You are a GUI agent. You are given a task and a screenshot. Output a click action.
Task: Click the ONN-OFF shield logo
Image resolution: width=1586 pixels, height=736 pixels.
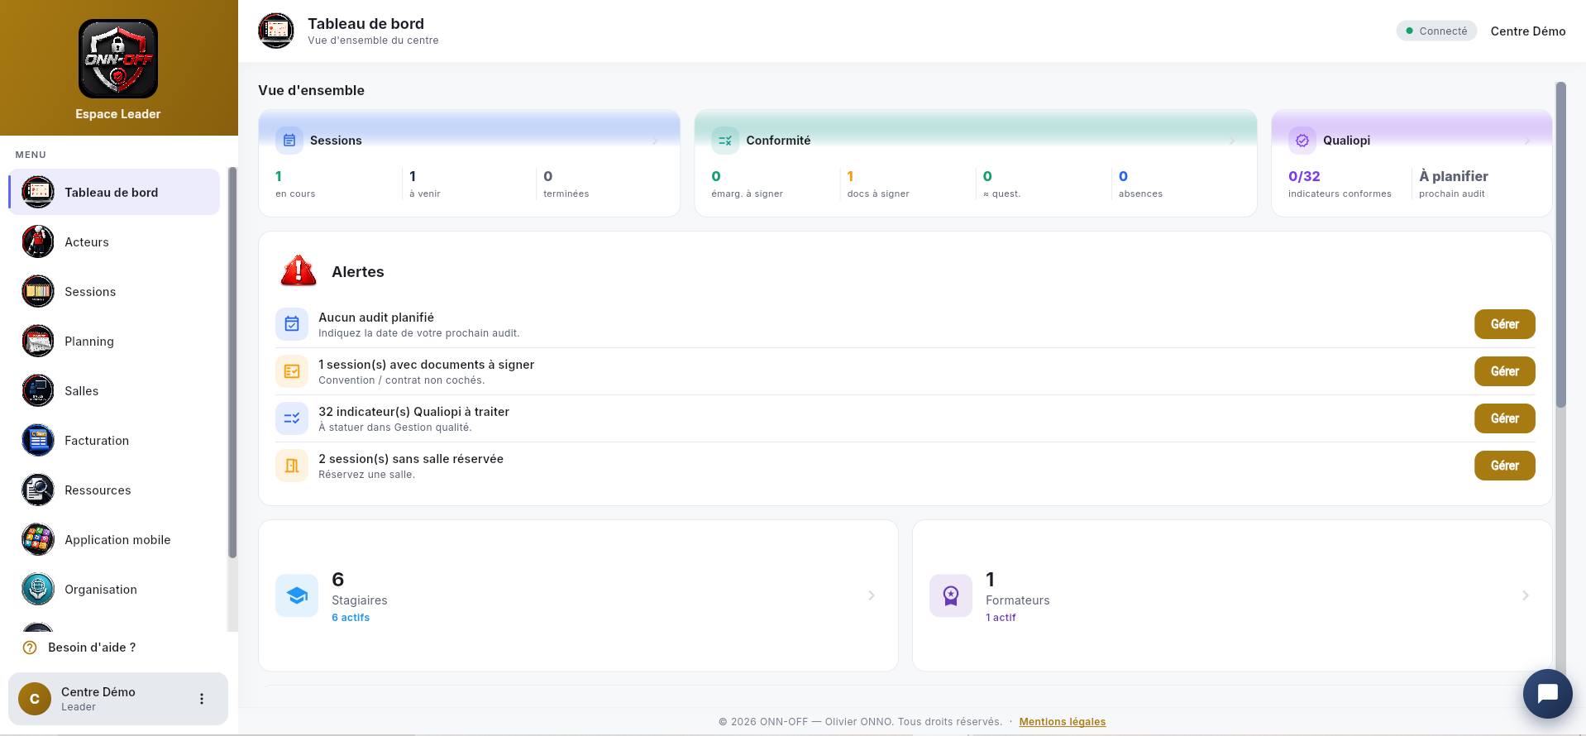(x=118, y=59)
